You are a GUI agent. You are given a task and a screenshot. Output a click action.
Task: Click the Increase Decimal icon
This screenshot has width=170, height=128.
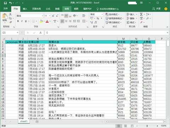click(92, 22)
